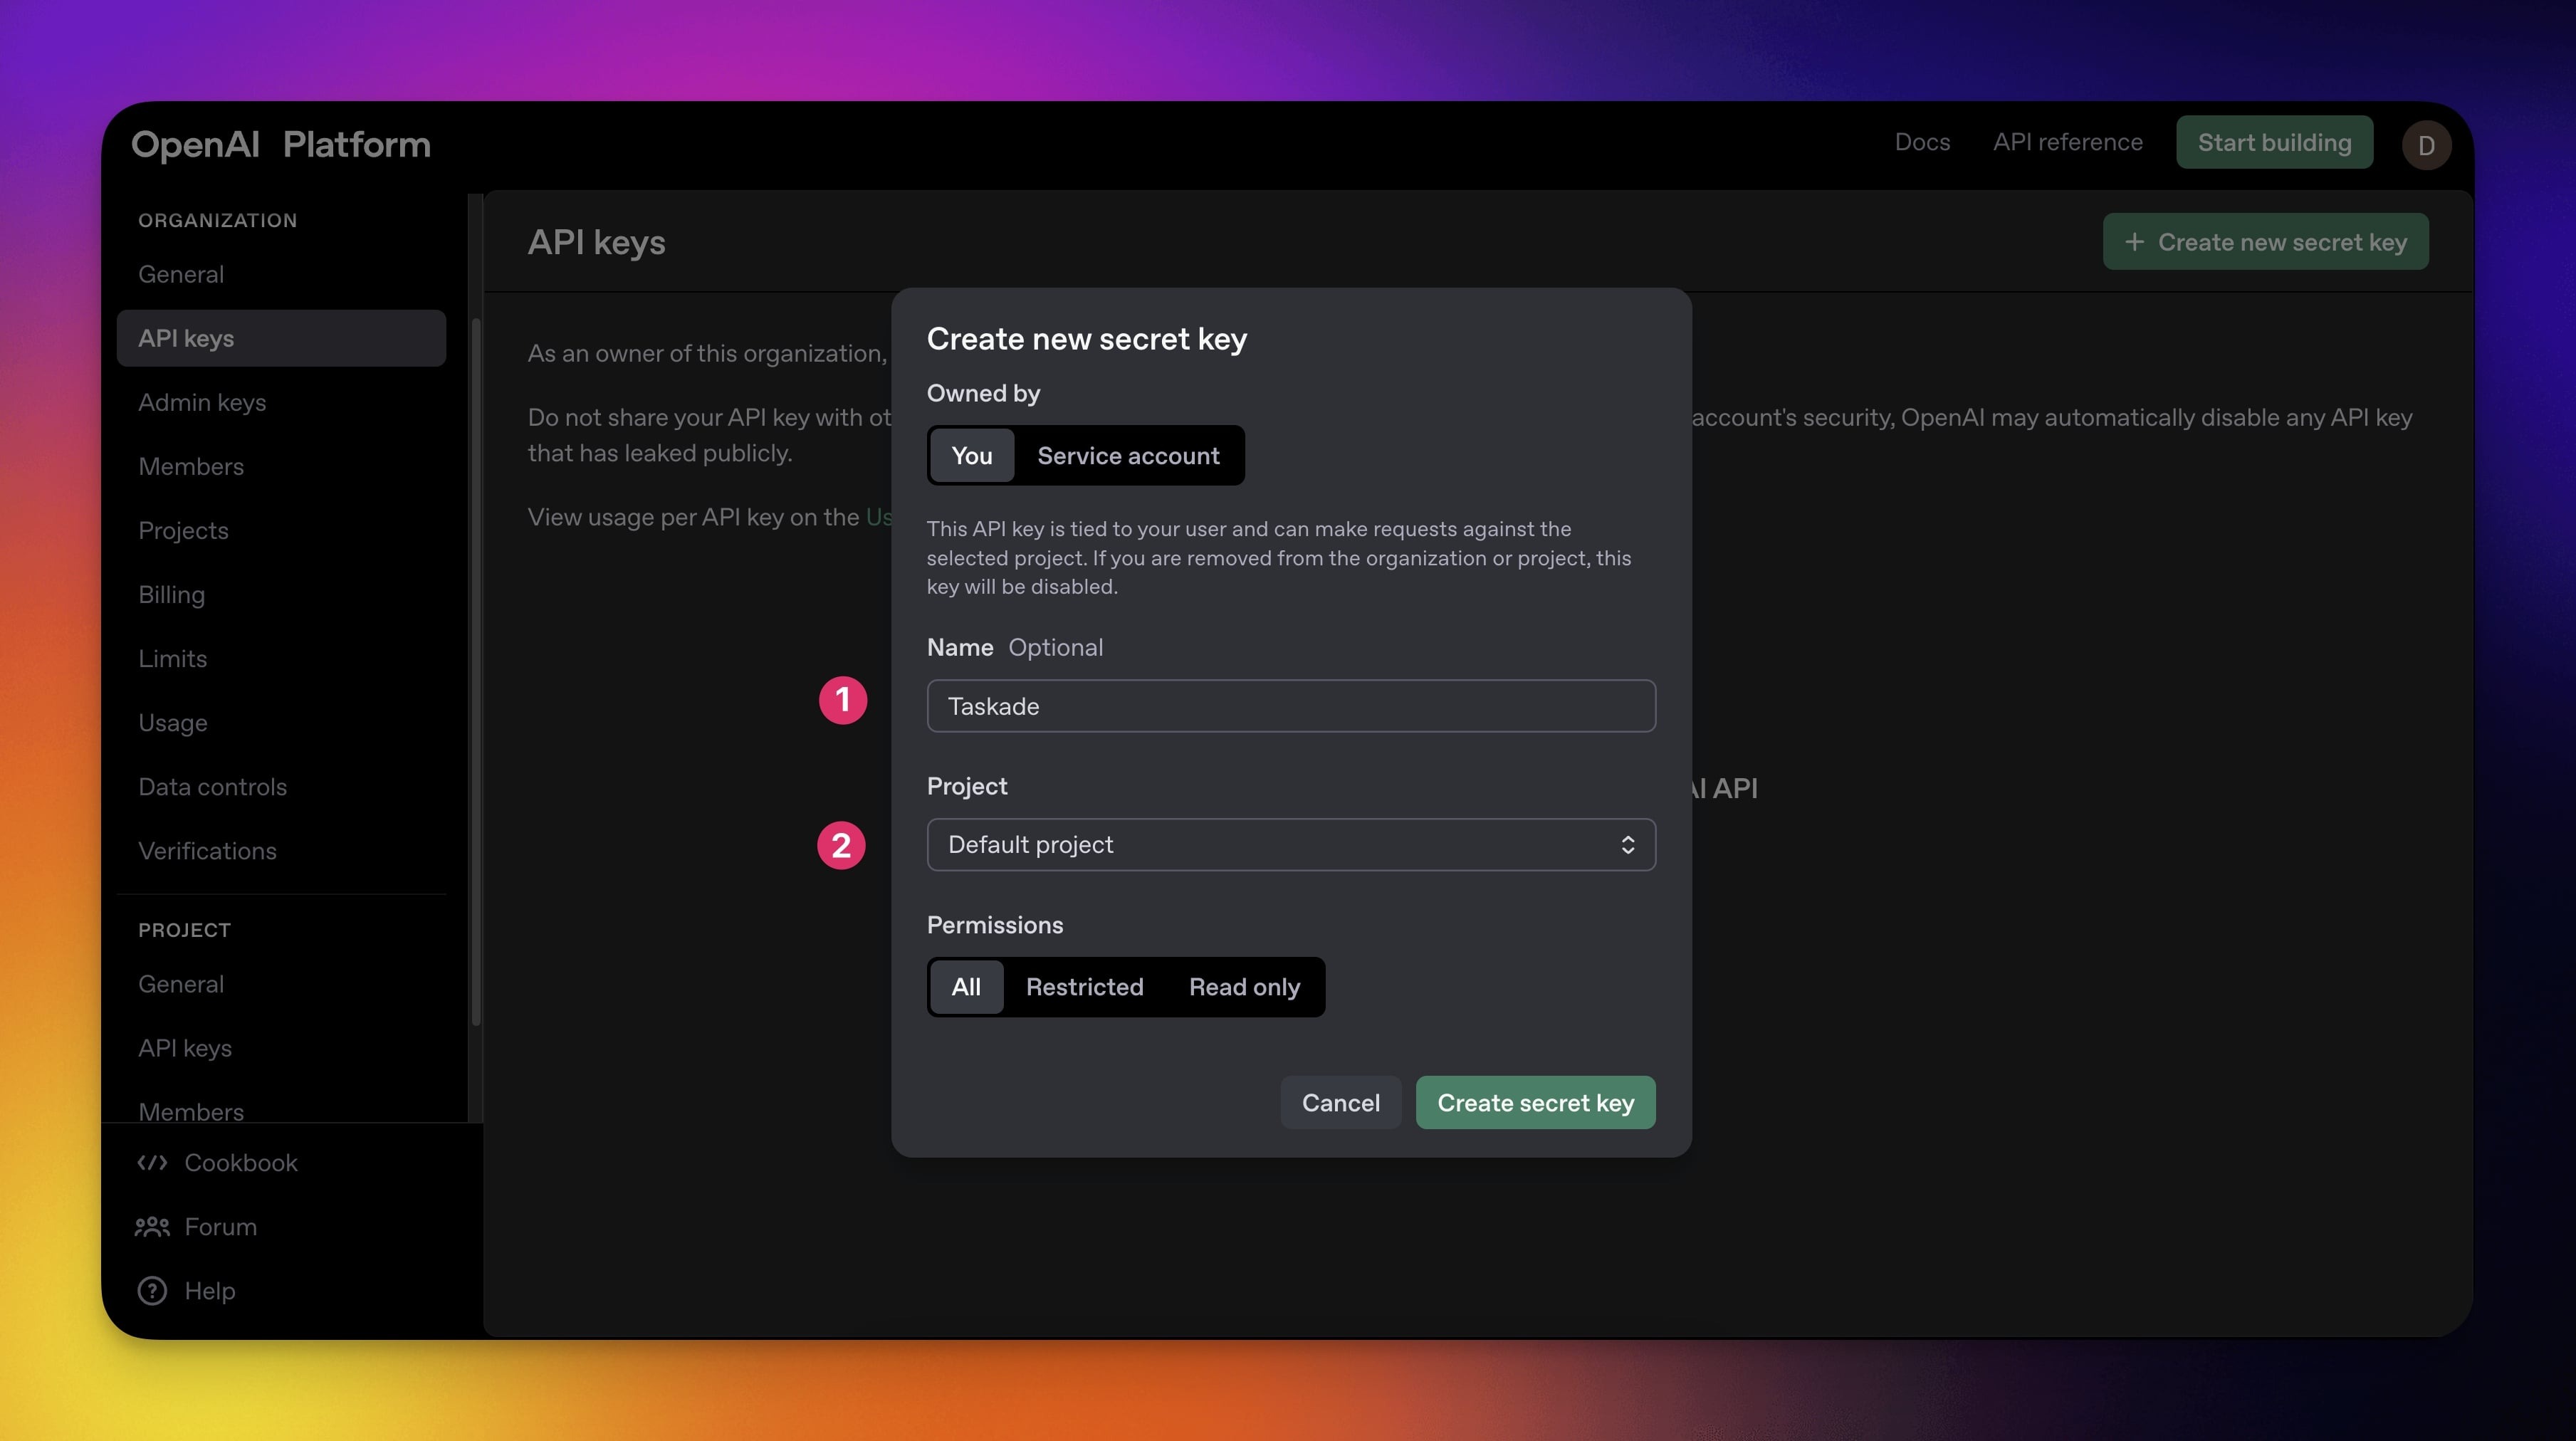
Task: Select You as key owner
Action: click(971, 455)
